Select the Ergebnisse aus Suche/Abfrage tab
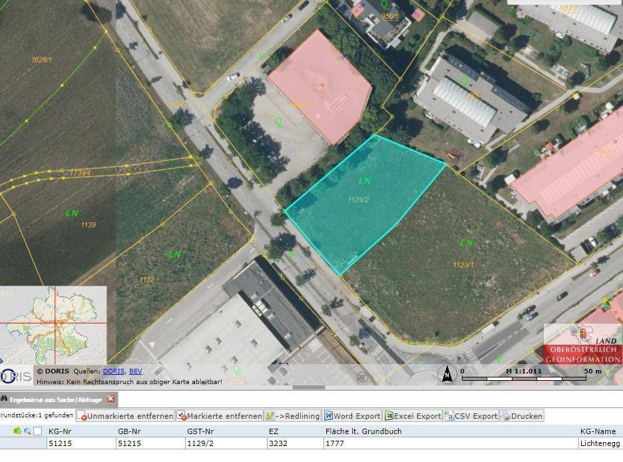 coord(55,399)
